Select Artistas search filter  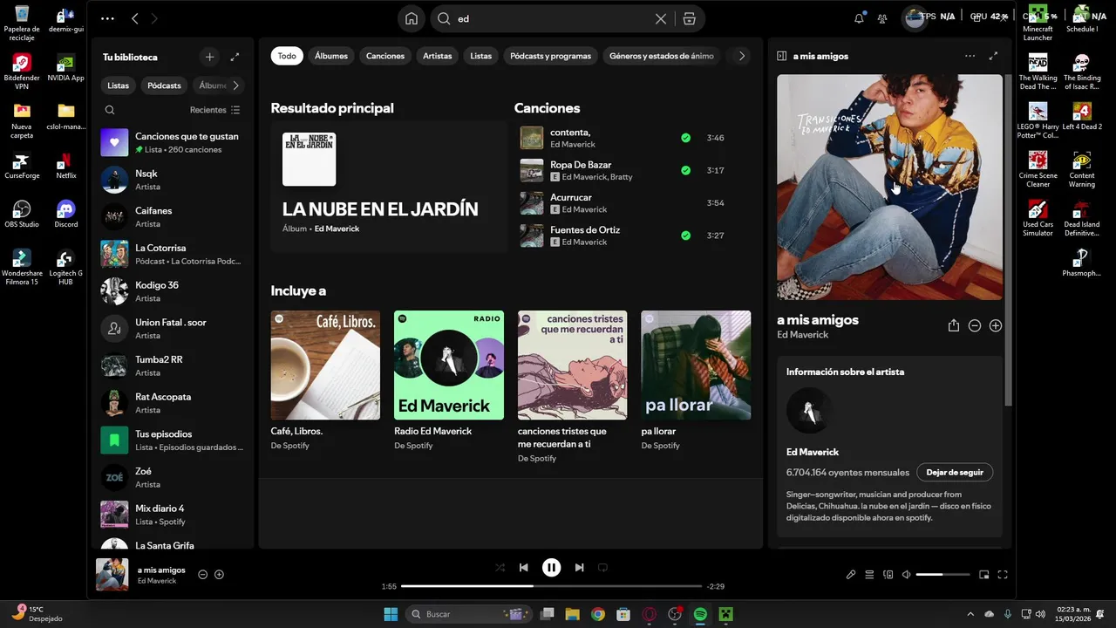(x=438, y=56)
